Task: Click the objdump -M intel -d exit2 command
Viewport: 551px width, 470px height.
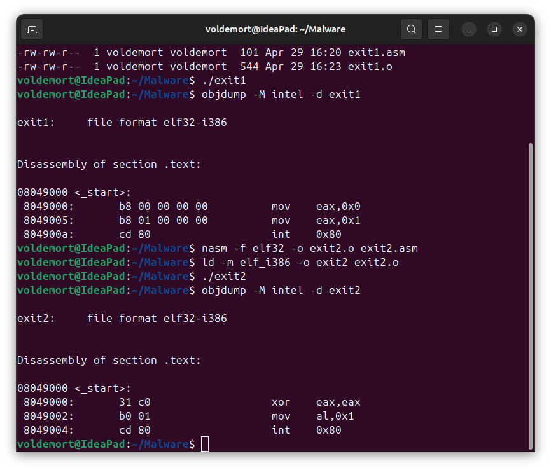Action: tap(281, 291)
